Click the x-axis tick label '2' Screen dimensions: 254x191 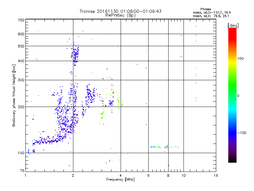[73, 175]
